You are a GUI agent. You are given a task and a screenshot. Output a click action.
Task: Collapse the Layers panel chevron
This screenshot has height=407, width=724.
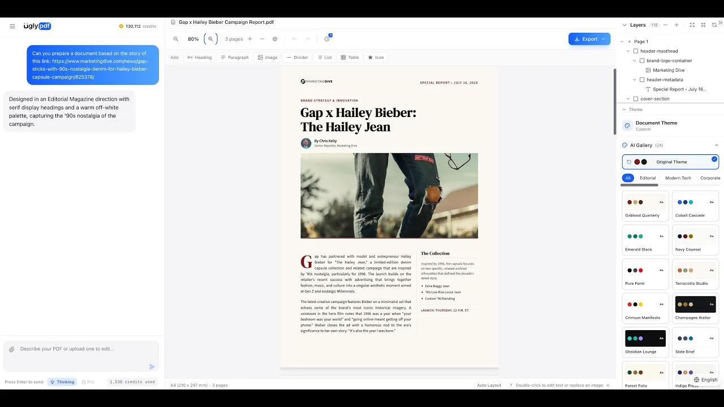click(x=624, y=25)
